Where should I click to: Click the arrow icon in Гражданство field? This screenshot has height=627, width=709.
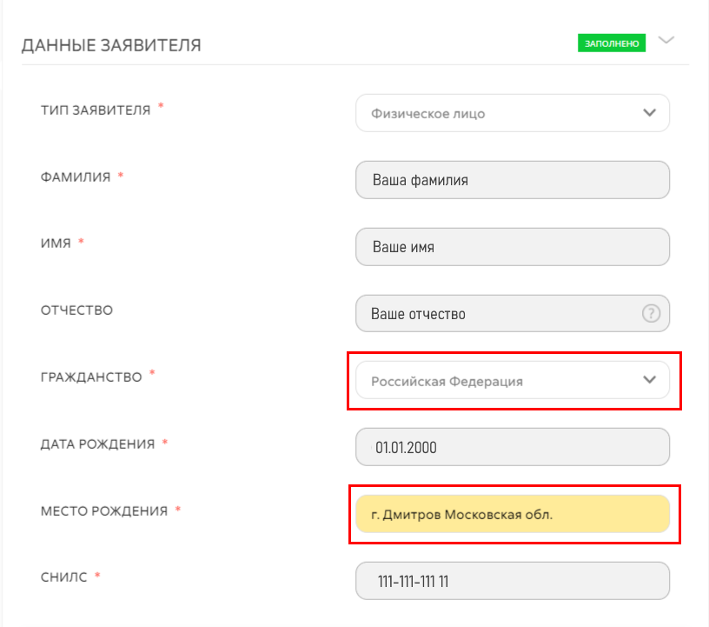tap(649, 380)
